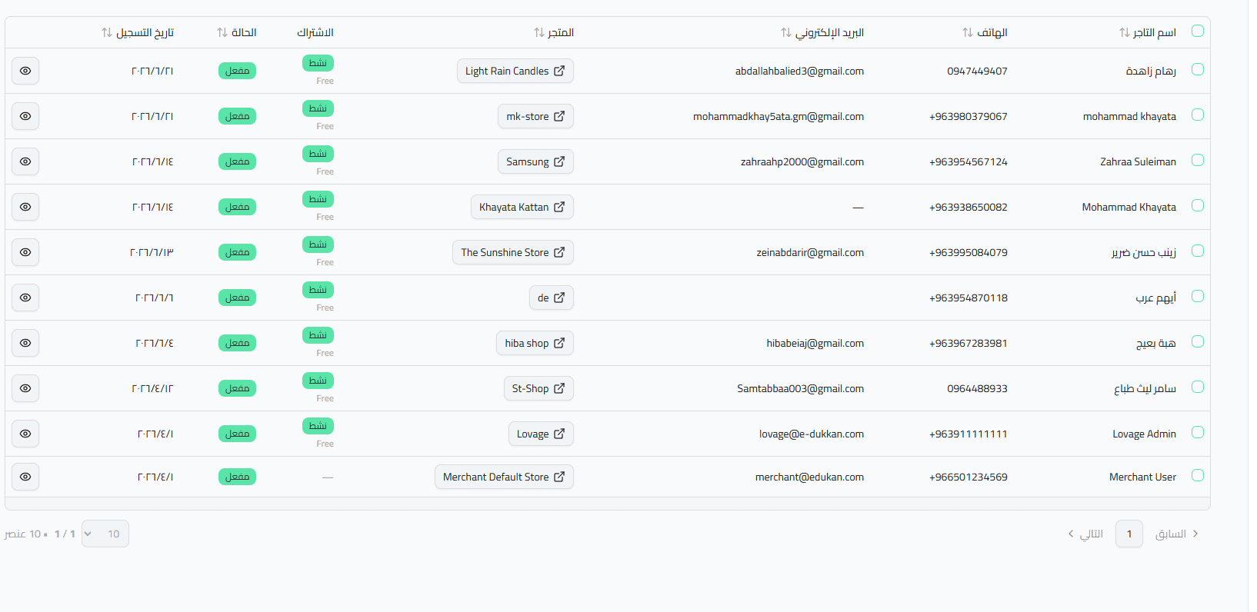Screen dimensions: 1257x612
Task: Sort by store column arrows
Action: (538, 32)
